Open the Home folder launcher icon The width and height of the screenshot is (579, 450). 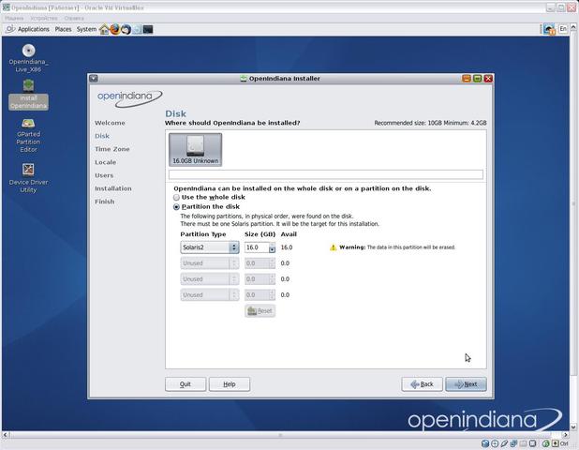[104, 29]
